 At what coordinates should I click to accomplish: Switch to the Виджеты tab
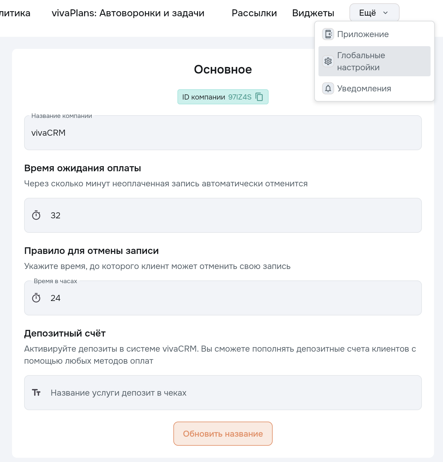[313, 13]
